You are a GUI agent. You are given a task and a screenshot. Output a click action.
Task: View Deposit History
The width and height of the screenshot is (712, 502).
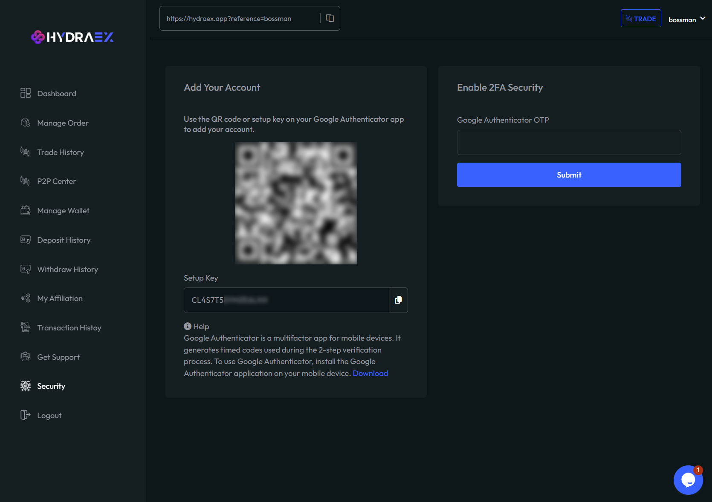pyautogui.click(x=64, y=240)
